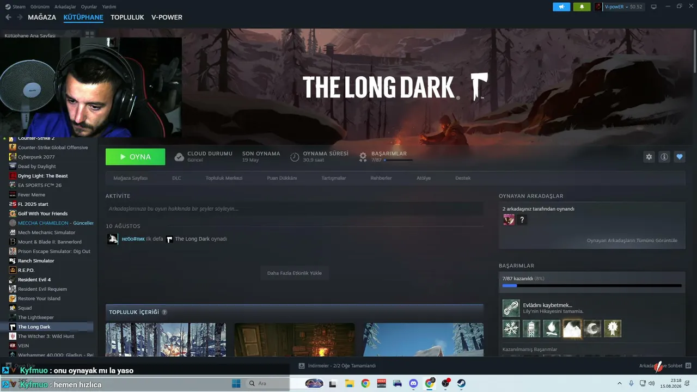The width and height of the screenshot is (697, 392).
Task: View the crescent moon achievement icon
Action: [592, 328]
